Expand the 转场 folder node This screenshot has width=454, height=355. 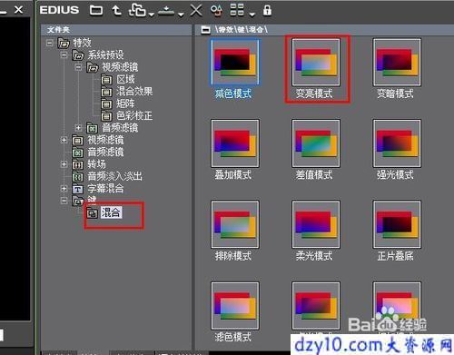(64, 164)
